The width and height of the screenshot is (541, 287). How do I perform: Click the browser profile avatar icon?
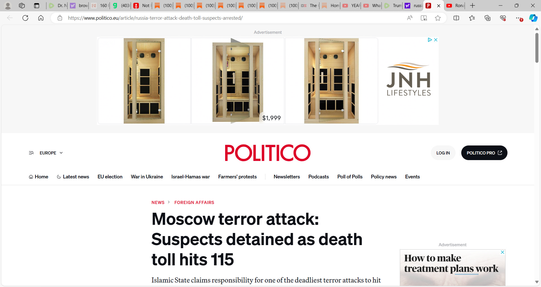(x=8, y=6)
